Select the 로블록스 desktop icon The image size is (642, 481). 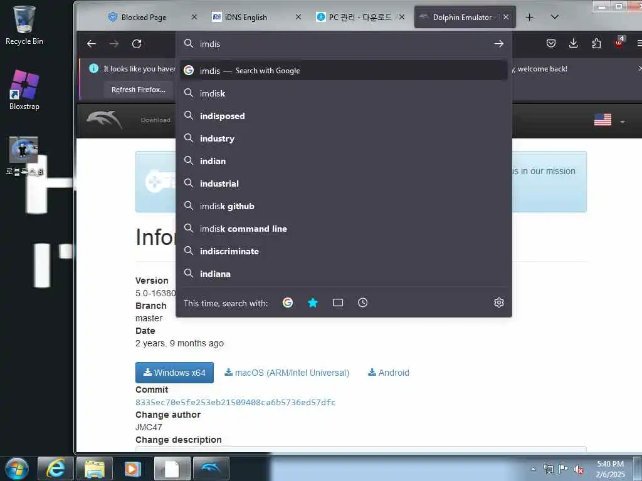click(24, 156)
